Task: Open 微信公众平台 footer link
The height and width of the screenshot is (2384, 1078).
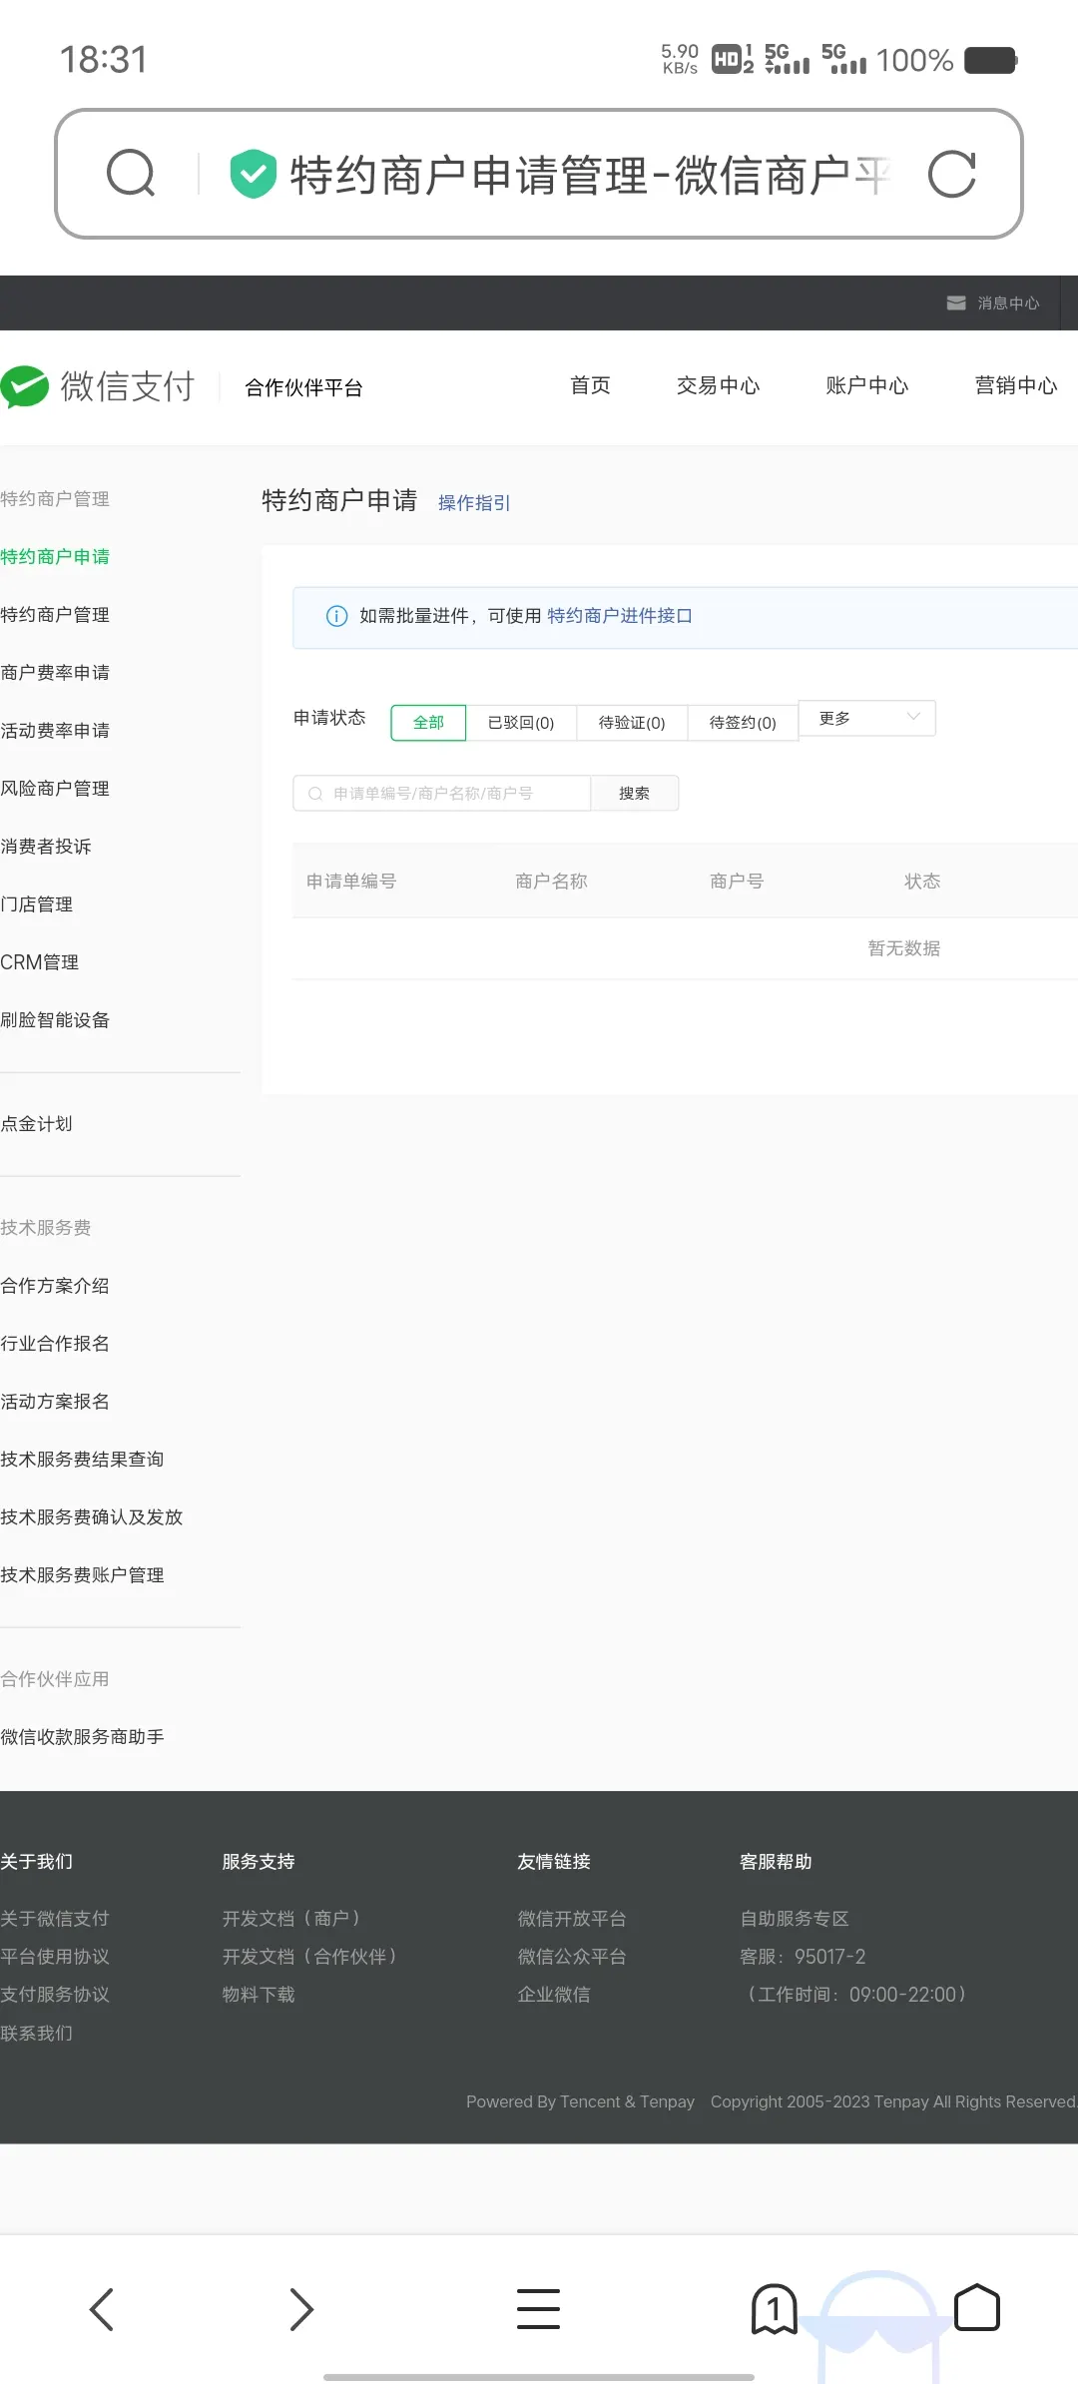Action: pyautogui.click(x=572, y=1957)
